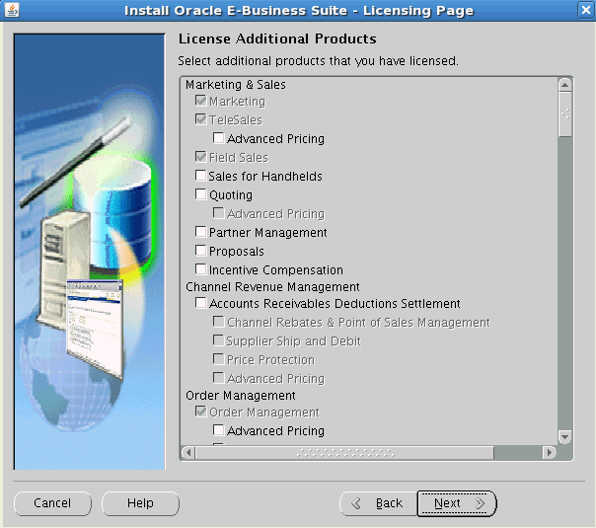Check Price Protection

pos(218,359)
